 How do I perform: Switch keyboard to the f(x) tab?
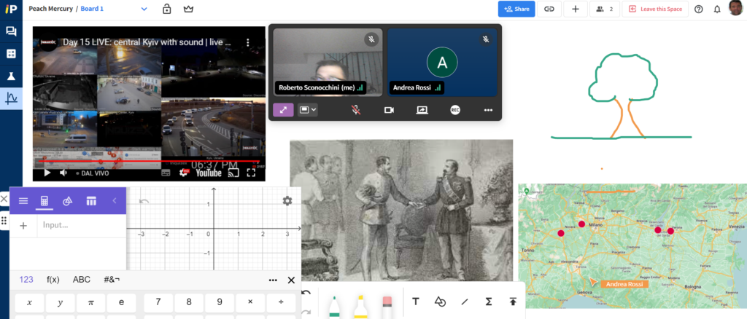point(53,280)
